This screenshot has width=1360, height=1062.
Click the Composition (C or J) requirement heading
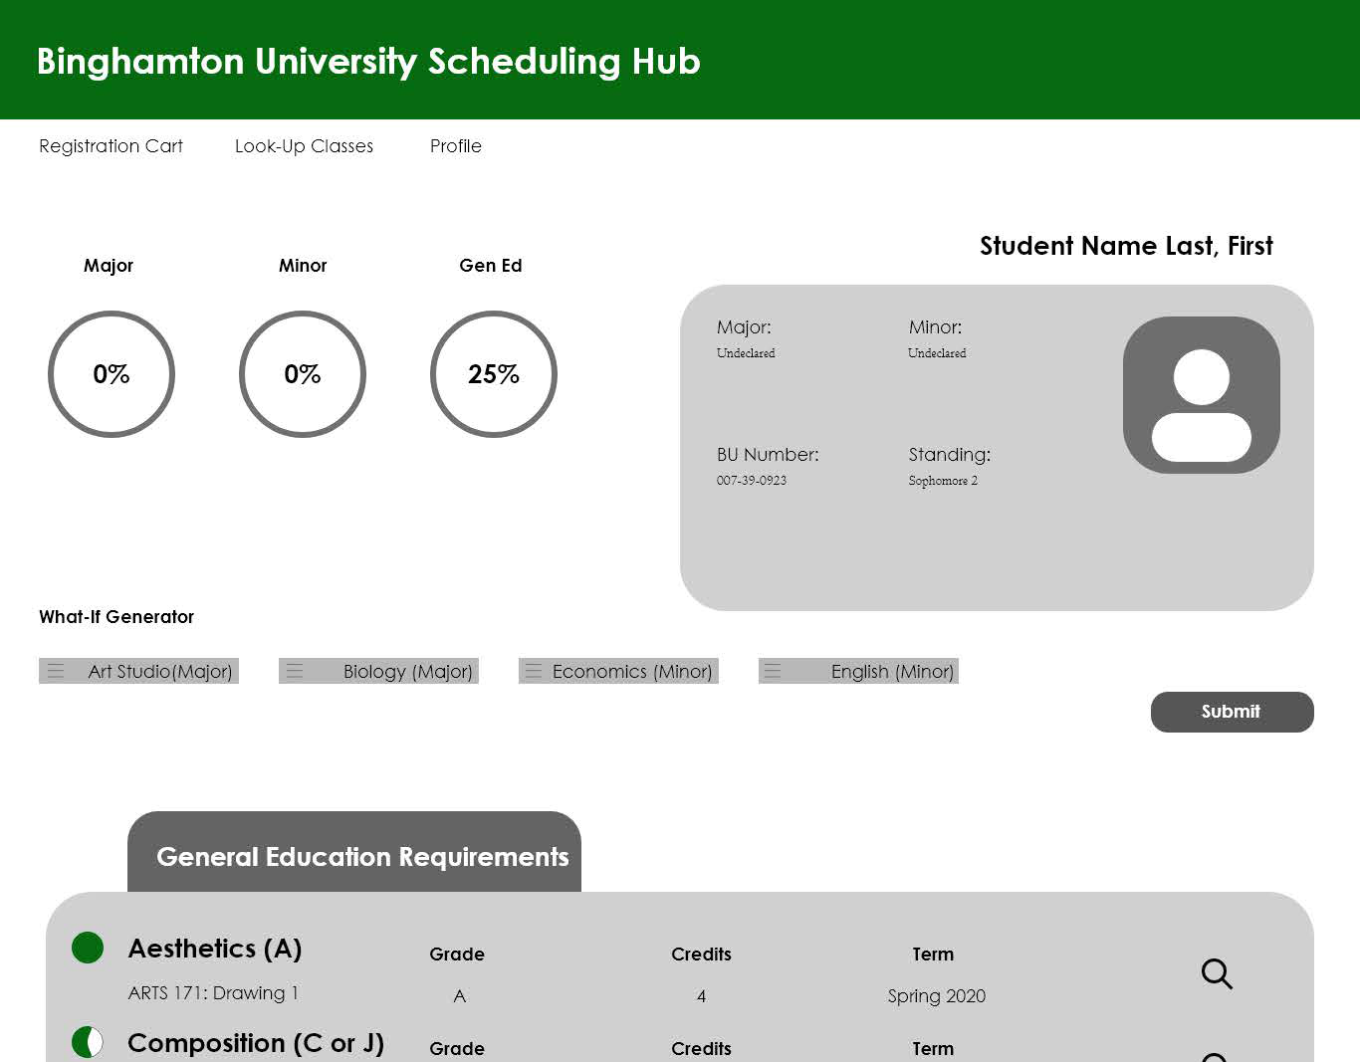pos(256,1043)
